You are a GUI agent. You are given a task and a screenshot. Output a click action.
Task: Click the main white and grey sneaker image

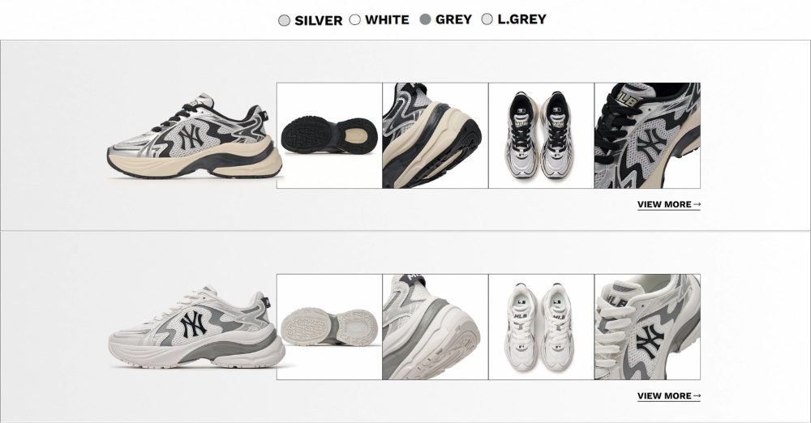196,327
